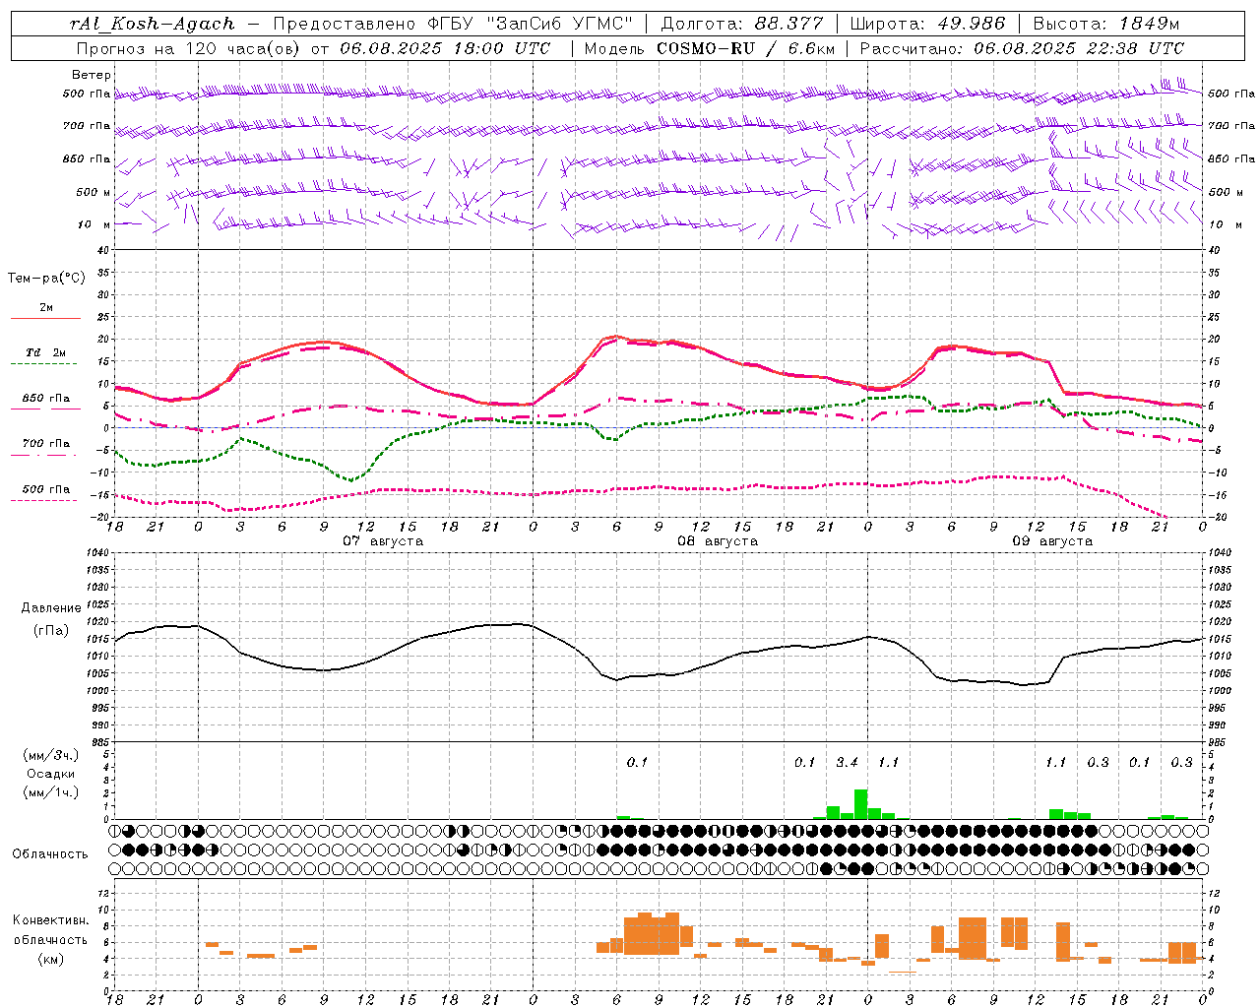Click the '(км)' convective cloud unit label
The width and height of the screenshot is (1260, 1008).
[51, 959]
